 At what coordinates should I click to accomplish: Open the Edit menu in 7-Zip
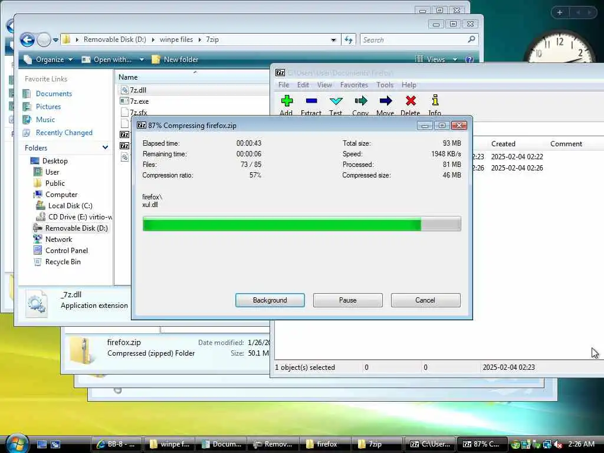[x=303, y=85]
